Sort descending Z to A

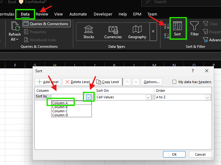(x=166, y=36)
